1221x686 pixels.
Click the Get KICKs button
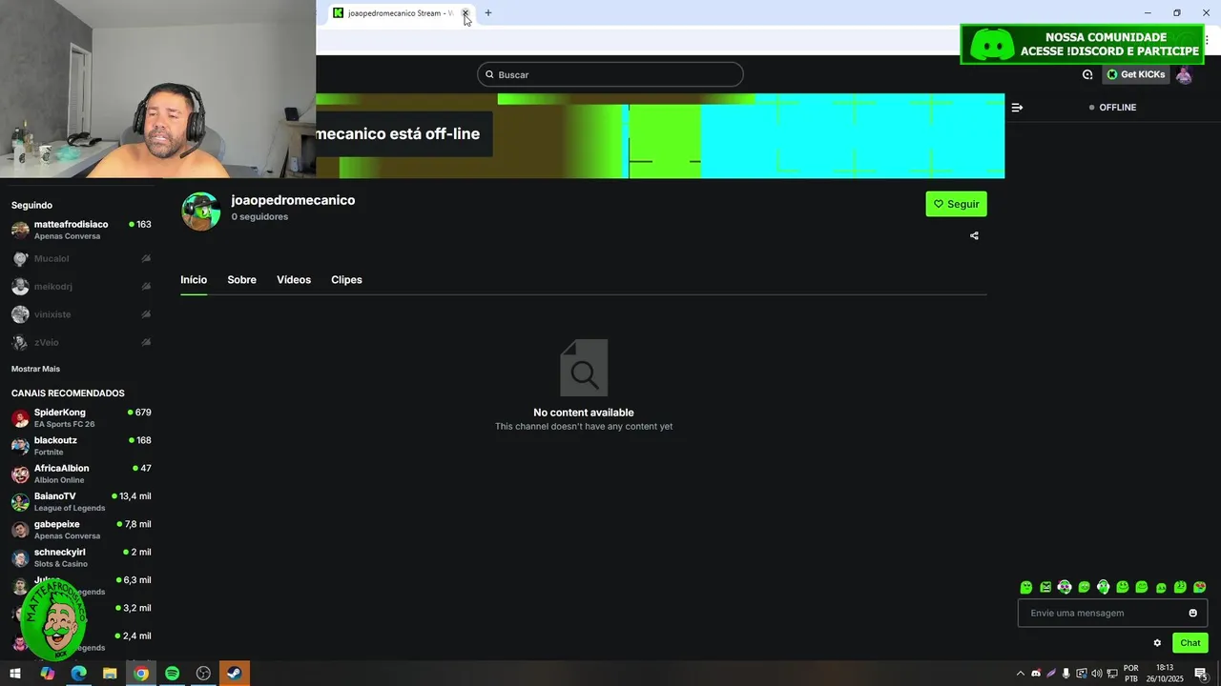[1136, 74]
